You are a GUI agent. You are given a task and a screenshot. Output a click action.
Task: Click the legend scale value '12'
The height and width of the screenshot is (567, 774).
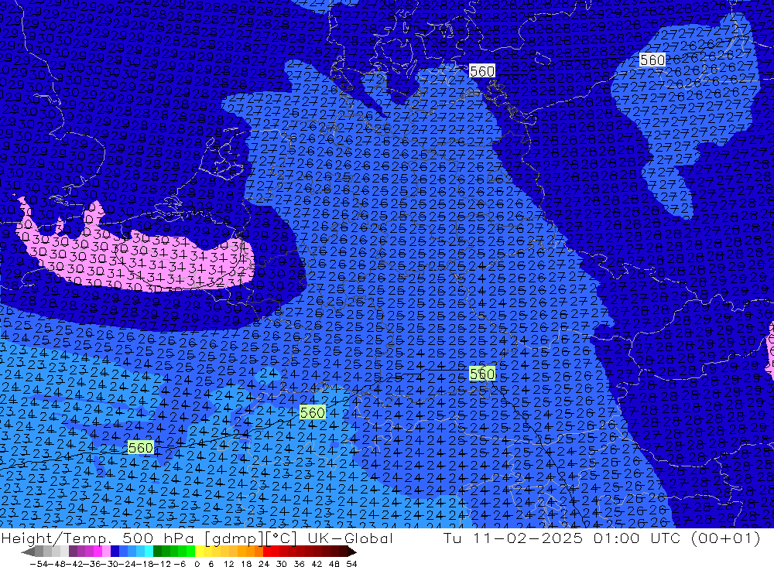click(229, 564)
